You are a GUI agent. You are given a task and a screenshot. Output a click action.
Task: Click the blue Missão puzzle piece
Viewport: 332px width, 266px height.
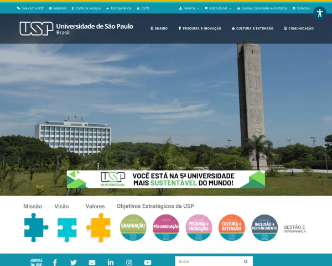click(36, 227)
